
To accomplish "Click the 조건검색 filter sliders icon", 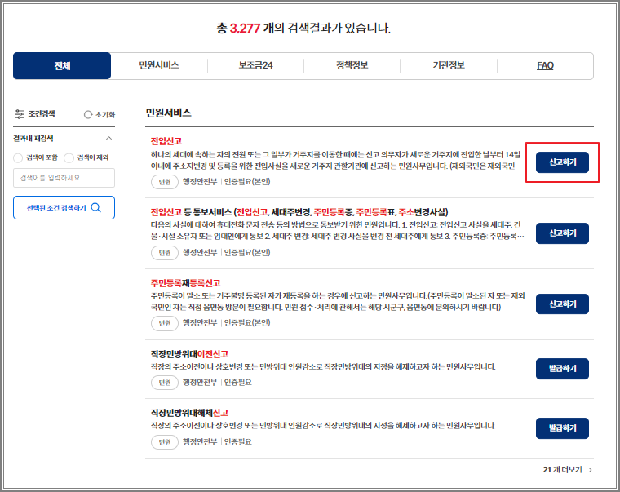I will (19, 114).
